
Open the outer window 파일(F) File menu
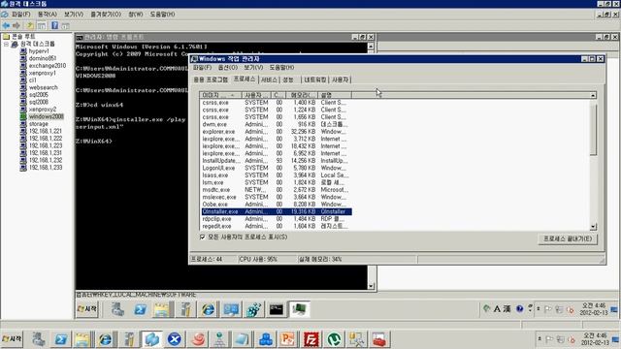[21, 15]
